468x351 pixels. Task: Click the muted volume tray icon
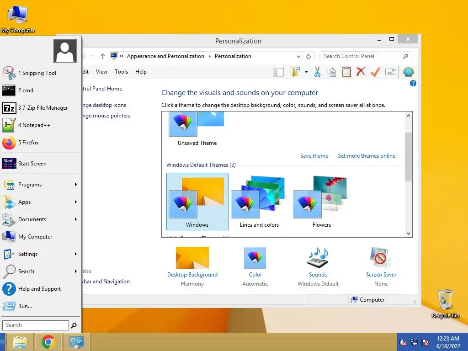pyautogui.click(x=403, y=342)
